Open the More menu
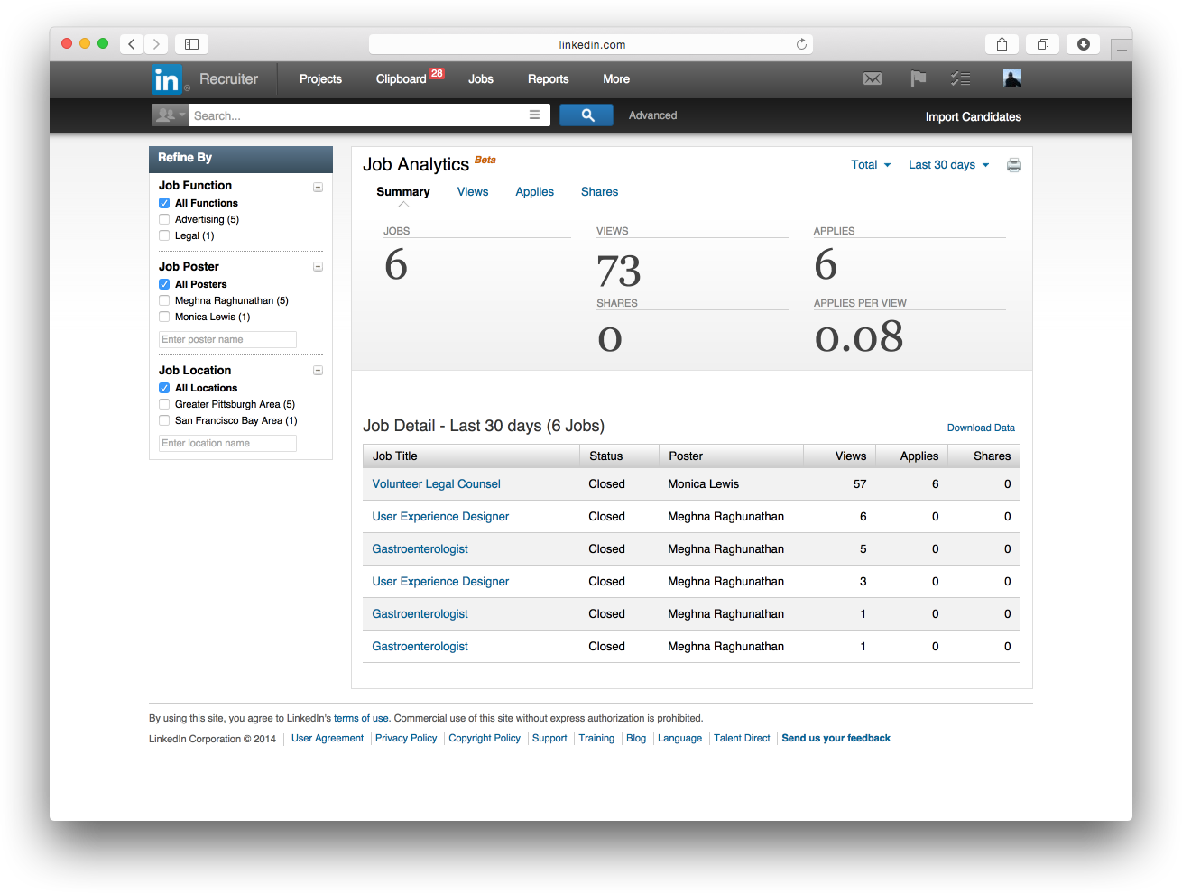This screenshot has width=1182, height=893. point(616,79)
